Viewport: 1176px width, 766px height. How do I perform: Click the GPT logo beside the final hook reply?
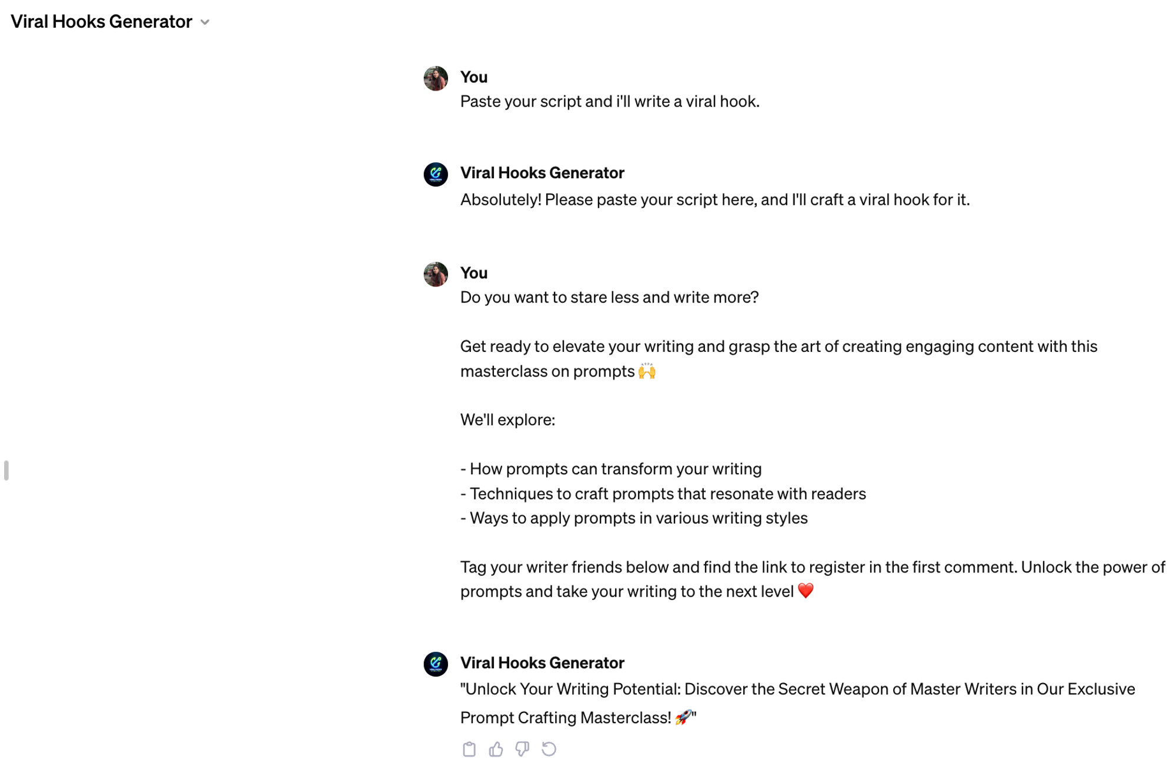pyautogui.click(x=436, y=664)
